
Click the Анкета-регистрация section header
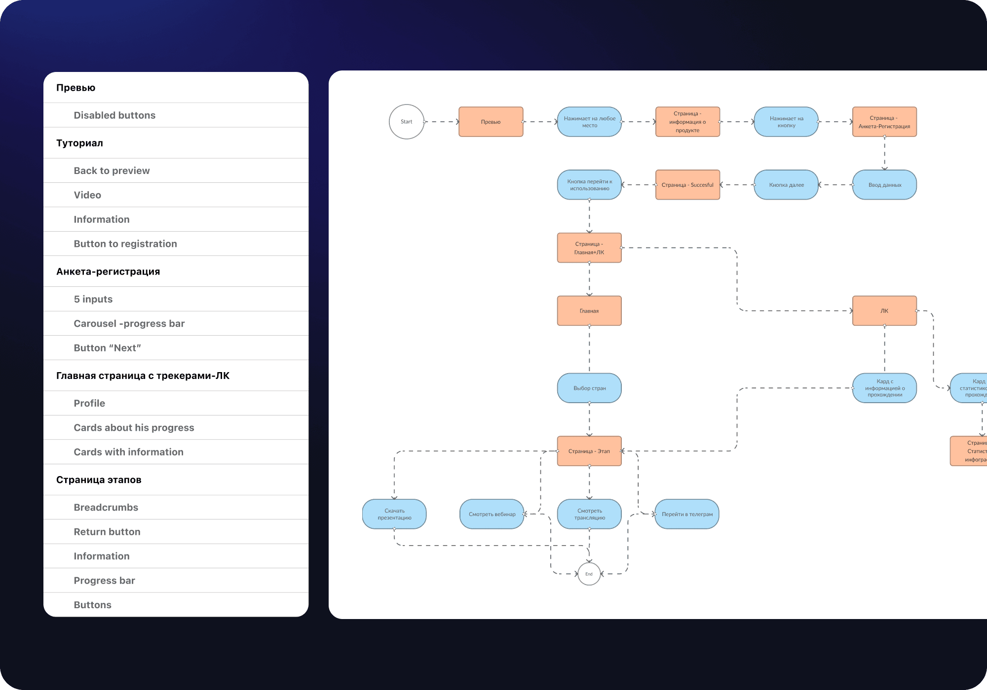[x=108, y=272]
